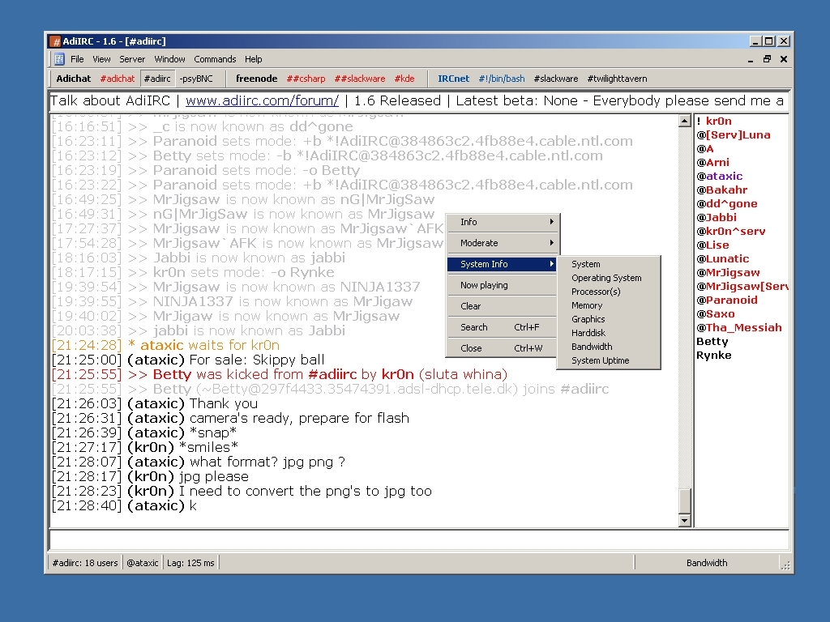830x622 pixels.
Task: Select @Tha_Messiah in the nick list
Action: [x=739, y=327]
